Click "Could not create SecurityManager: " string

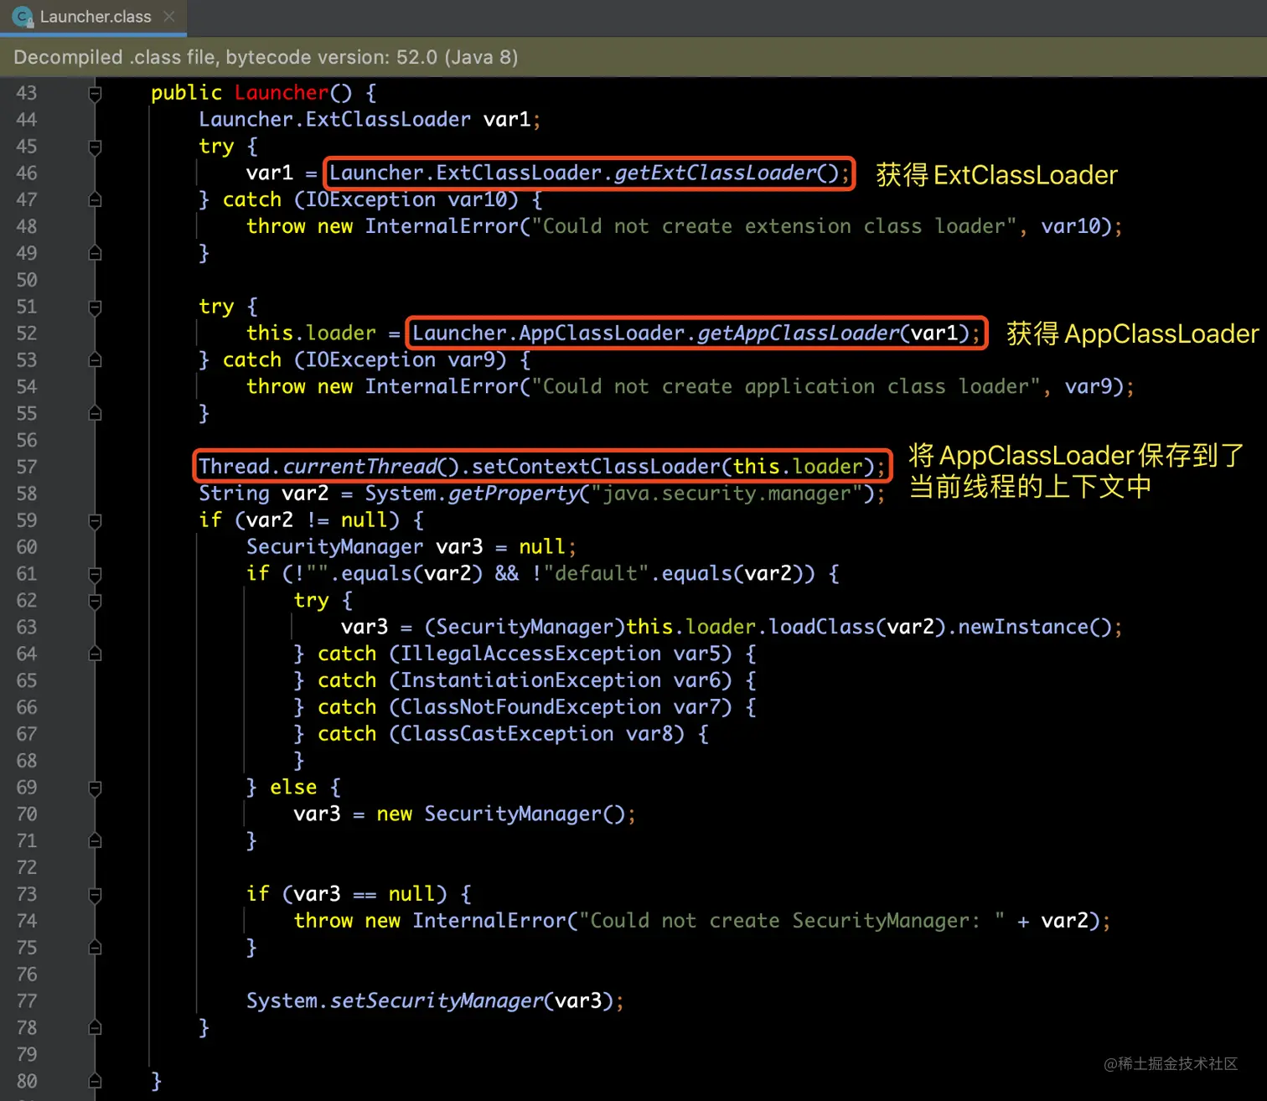pos(792,920)
